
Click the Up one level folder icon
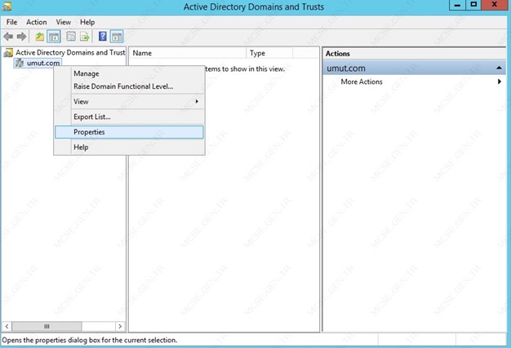coord(40,37)
